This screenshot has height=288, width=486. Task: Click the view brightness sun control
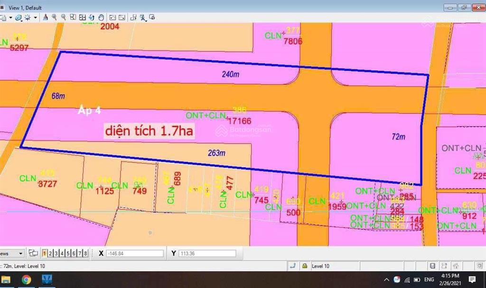click(x=28, y=17)
